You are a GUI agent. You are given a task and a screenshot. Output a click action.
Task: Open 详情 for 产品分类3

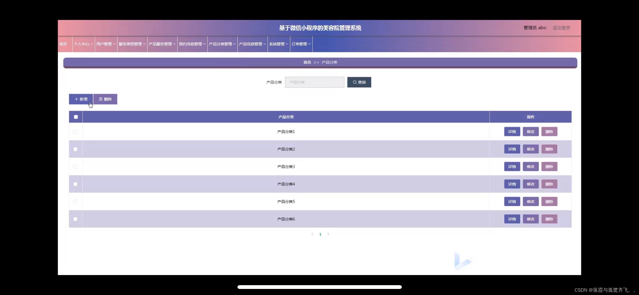(512, 167)
